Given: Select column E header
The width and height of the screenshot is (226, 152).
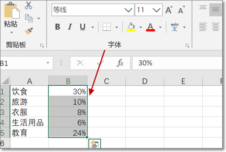Looking at the screenshot, I should [x=183, y=81].
